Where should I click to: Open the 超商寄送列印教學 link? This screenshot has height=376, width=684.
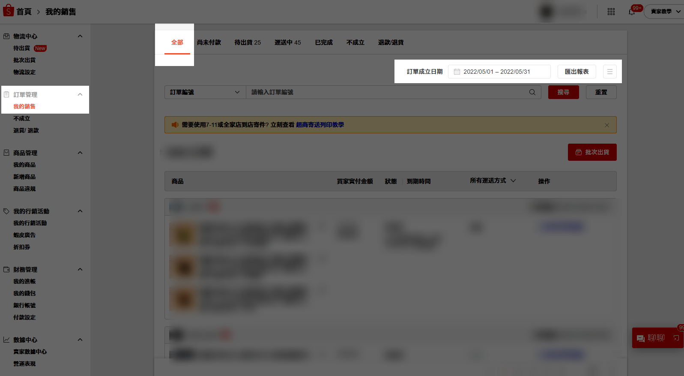coord(320,125)
